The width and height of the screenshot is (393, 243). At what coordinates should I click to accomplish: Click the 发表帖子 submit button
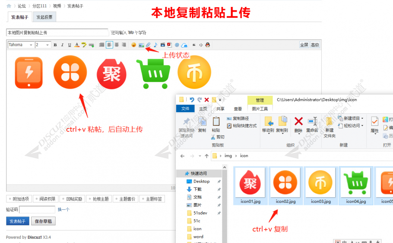coord(18,221)
